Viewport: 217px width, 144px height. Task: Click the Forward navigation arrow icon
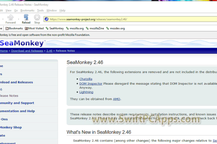pos(11,17)
